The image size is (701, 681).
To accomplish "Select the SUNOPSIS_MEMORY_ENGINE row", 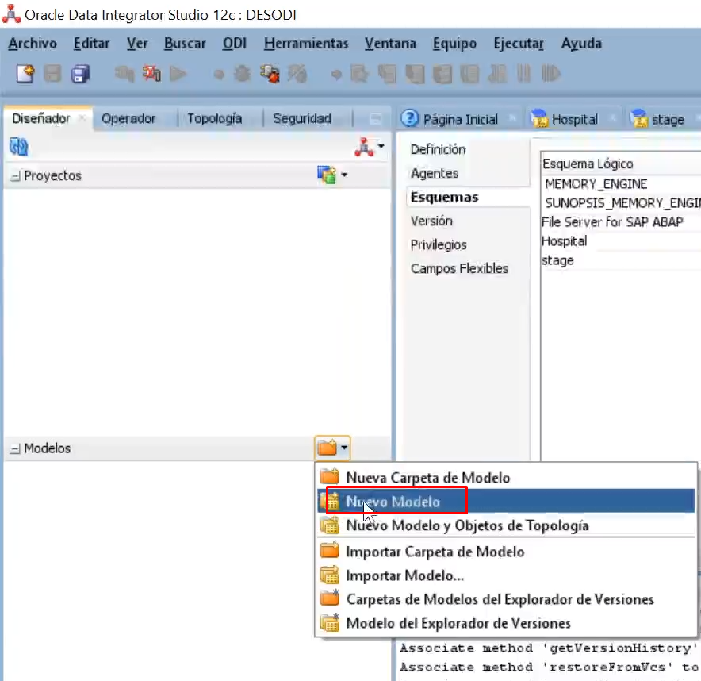I will click(x=621, y=203).
